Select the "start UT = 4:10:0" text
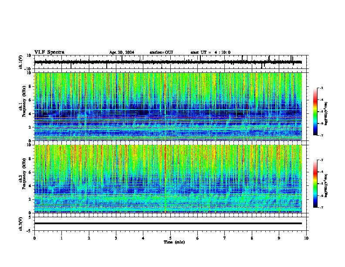Image resolution: width=345 pixels, height=267 pixels. pos(210,52)
